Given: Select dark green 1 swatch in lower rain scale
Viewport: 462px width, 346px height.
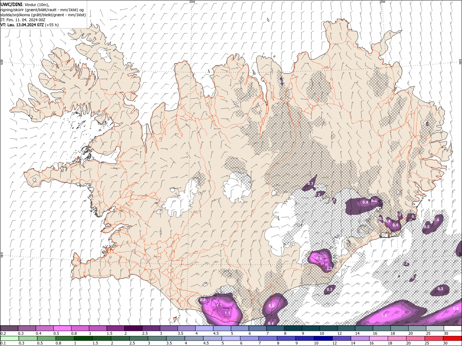Looking at the screenshot, I should (x=83, y=338).
